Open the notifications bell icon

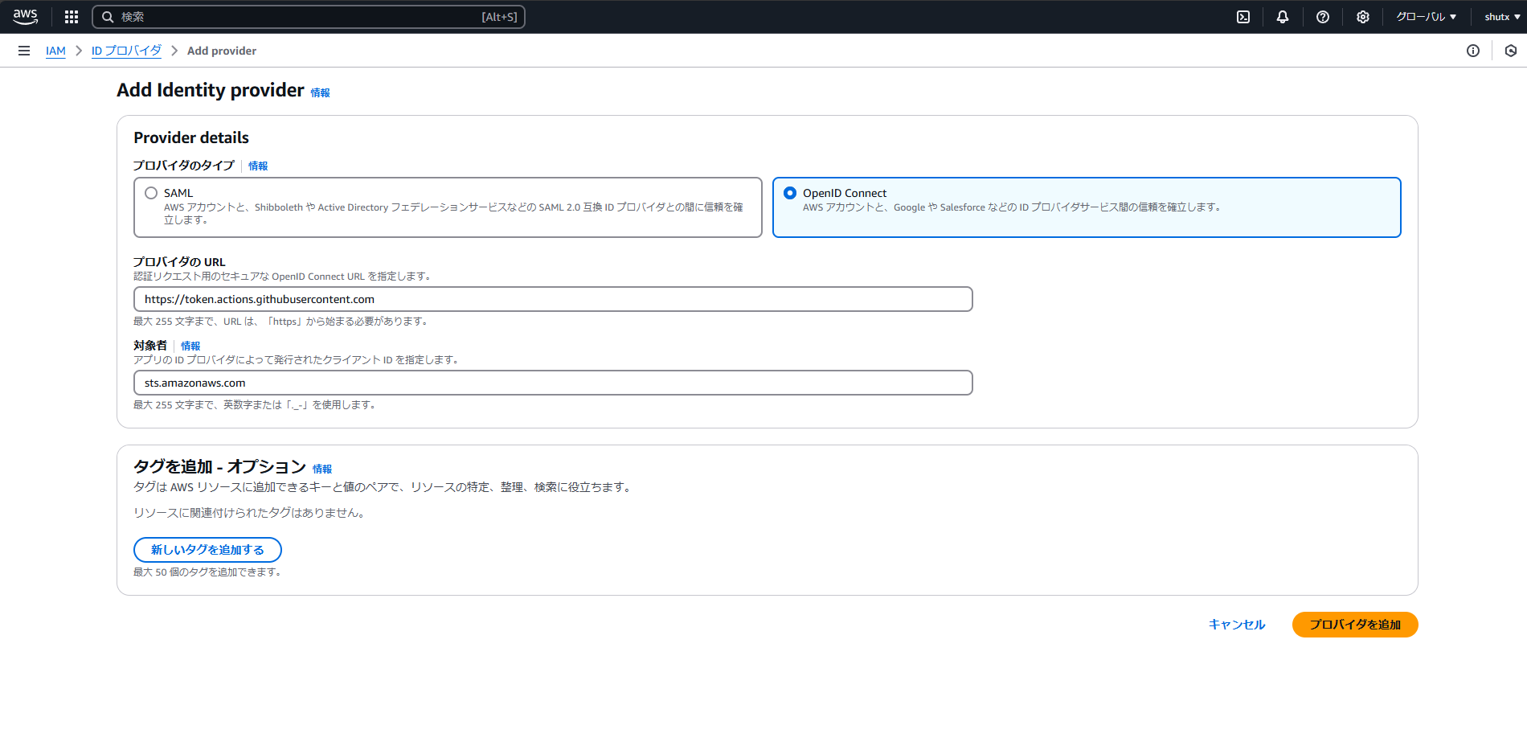point(1283,17)
